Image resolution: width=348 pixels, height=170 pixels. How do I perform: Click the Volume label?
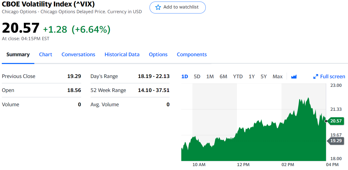pyautogui.click(x=10, y=104)
